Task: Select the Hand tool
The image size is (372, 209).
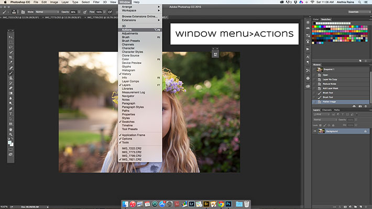Action: [x=10, y=129]
